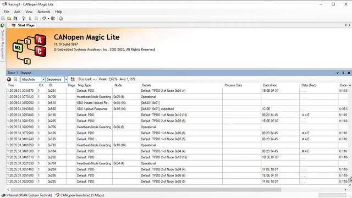Select the 0x610 SDO Initiate Upload row
The image size is (352, 198).
point(177,103)
